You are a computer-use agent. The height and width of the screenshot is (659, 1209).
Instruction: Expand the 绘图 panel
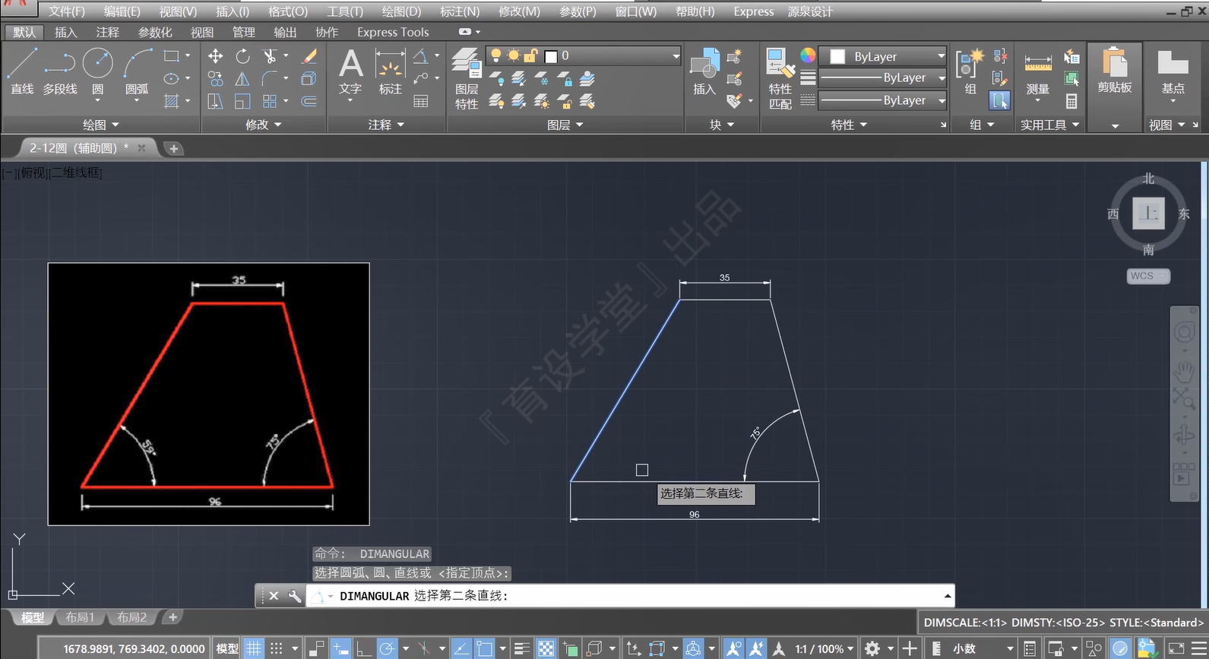tap(101, 124)
